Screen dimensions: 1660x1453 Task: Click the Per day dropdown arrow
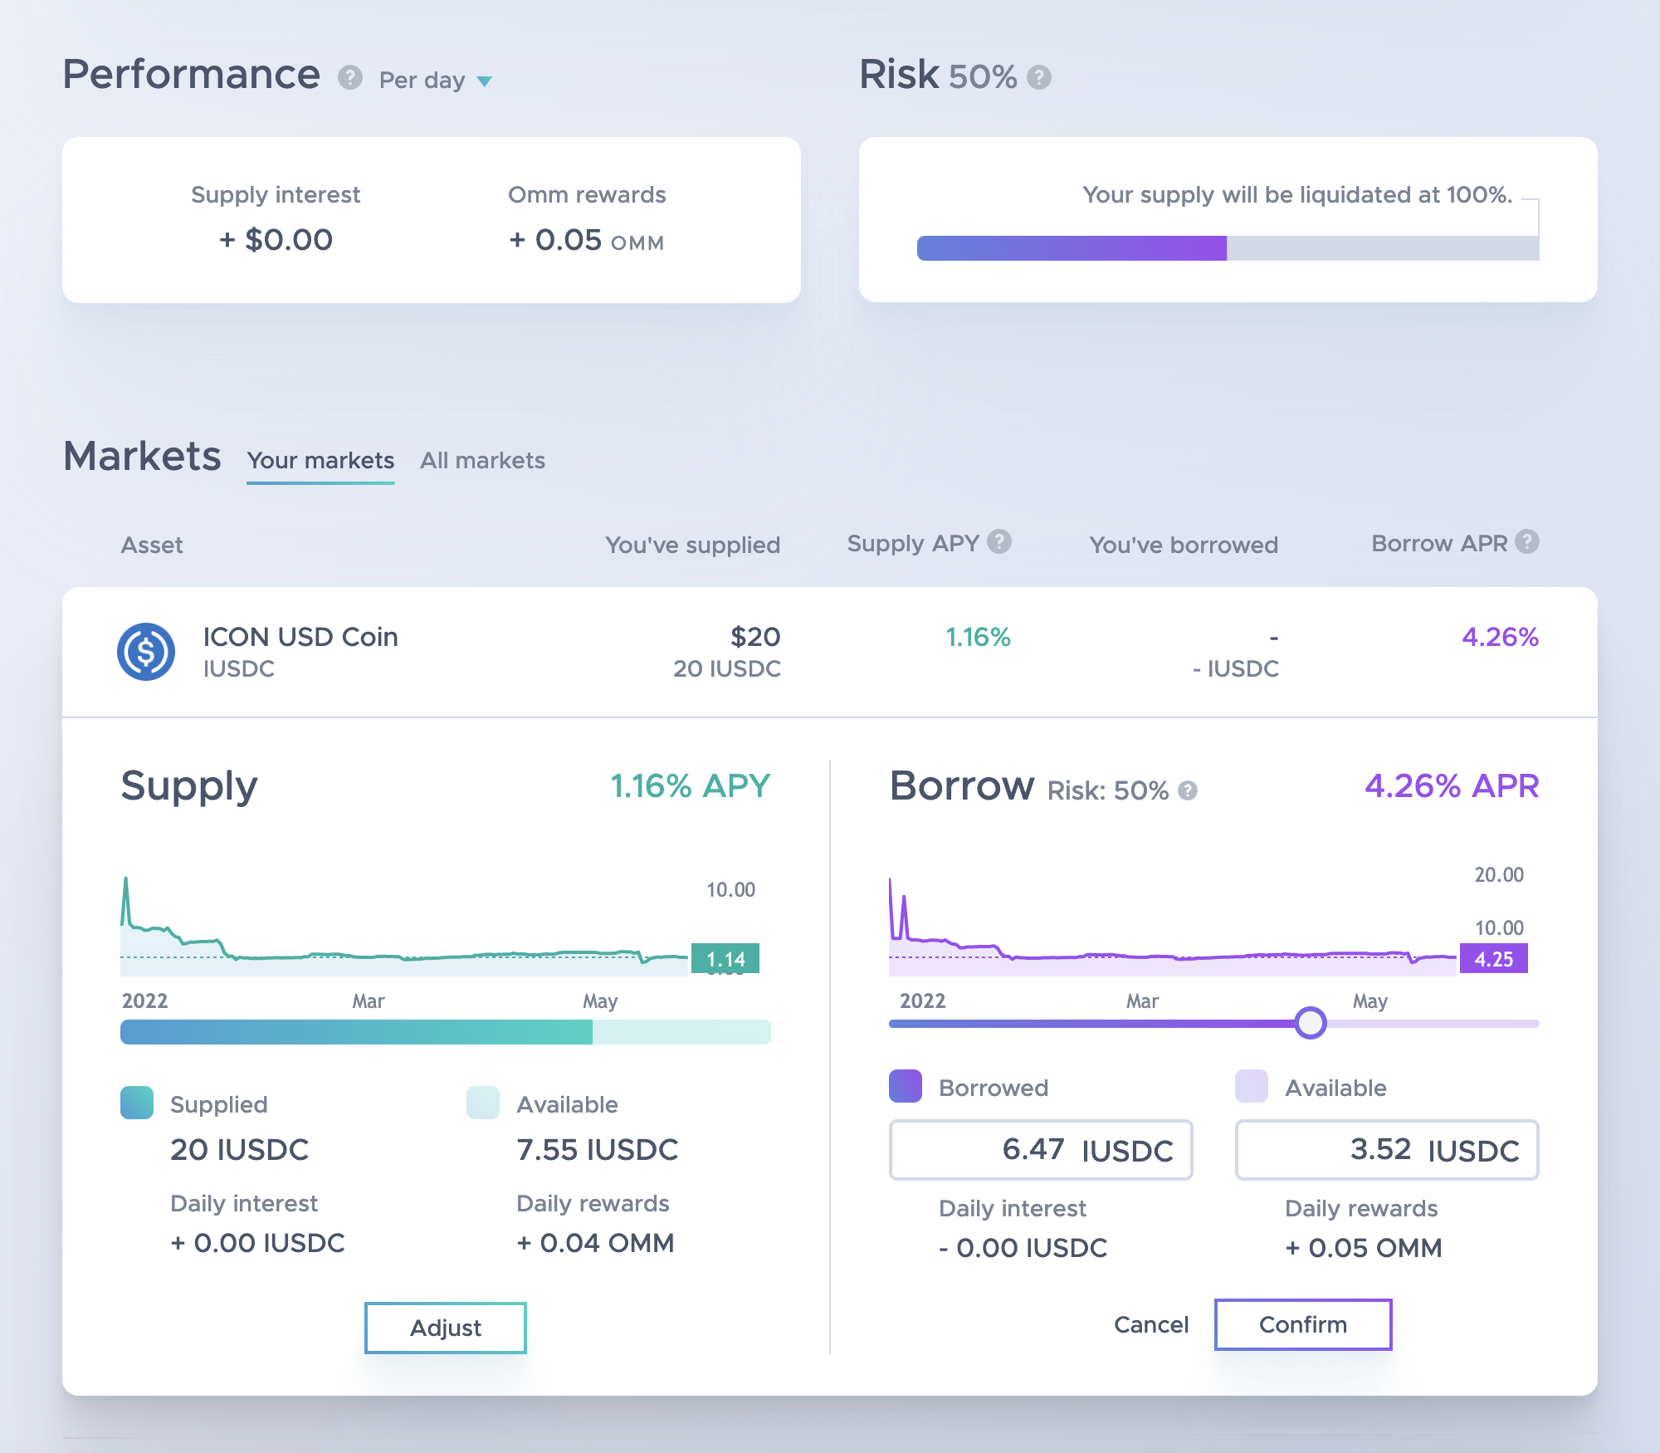[485, 81]
